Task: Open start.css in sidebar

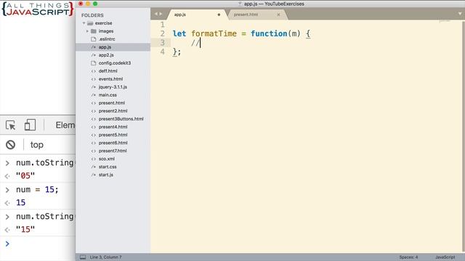Action: [108, 167]
